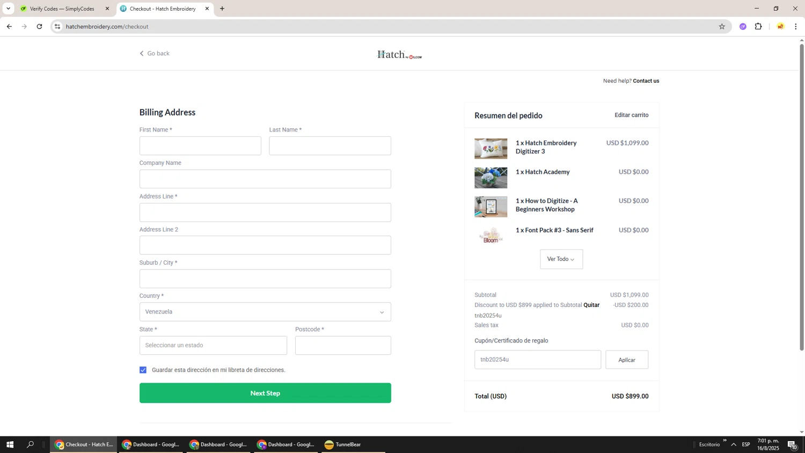The height and width of the screenshot is (453, 805).
Task: Toggle save address to address book checkbox
Action: [143, 370]
